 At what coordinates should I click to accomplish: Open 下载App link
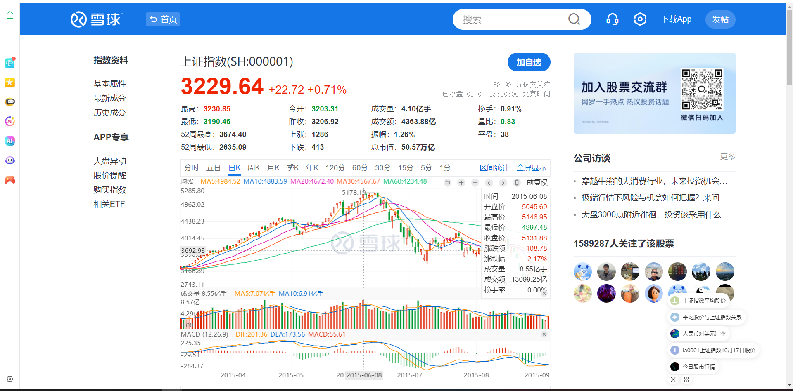click(x=676, y=19)
